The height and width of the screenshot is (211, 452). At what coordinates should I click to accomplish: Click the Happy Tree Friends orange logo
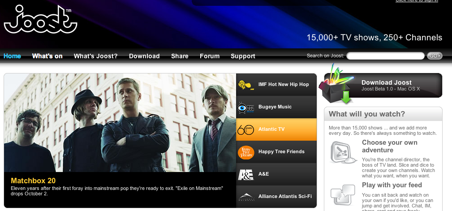pyautogui.click(x=246, y=152)
